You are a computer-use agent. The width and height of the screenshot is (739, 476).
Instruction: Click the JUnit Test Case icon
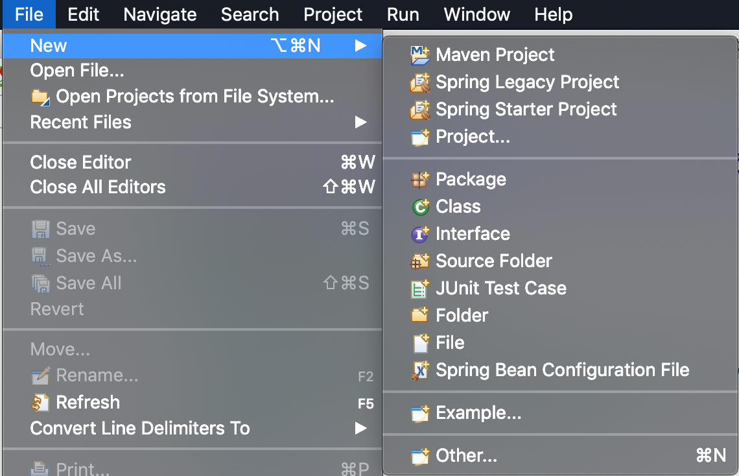pyautogui.click(x=420, y=289)
